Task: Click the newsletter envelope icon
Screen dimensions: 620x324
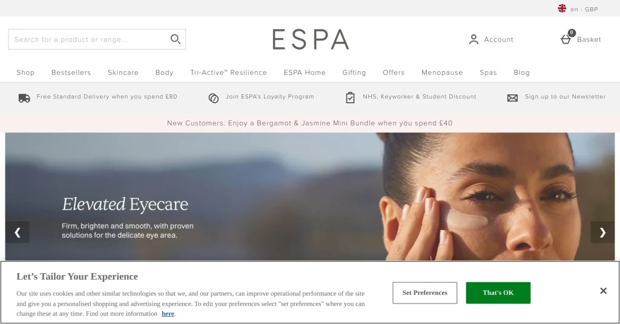Action: (x=512, y=98)
